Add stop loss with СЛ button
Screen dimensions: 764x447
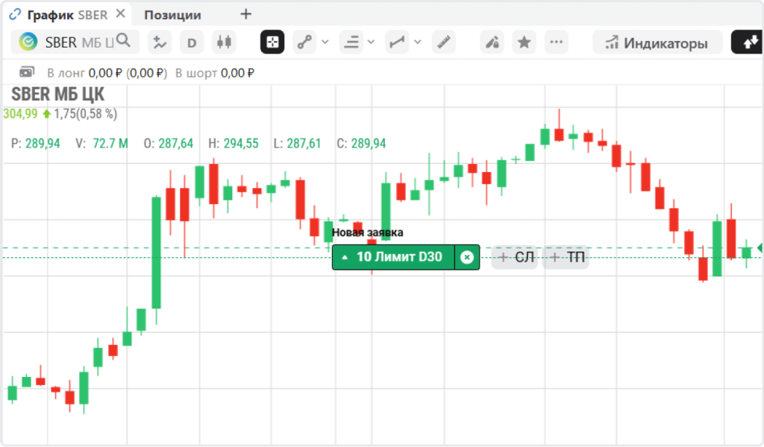[x=516, y=258]
